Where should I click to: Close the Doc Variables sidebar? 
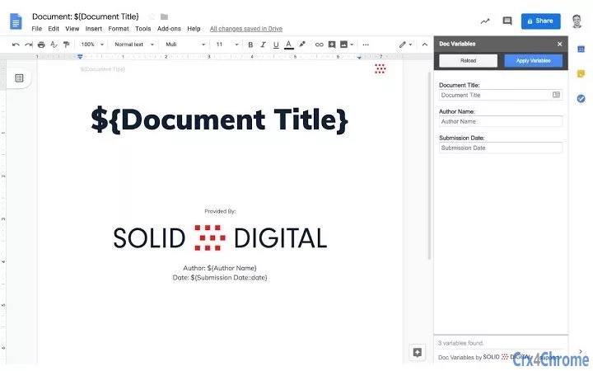pos(560,44)
